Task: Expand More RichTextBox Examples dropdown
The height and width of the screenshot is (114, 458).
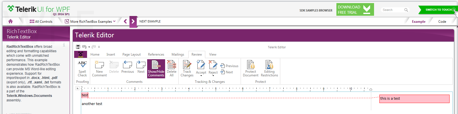Action: pos(90,21)
